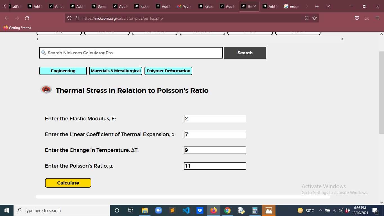This screenshot has height=216, width=384.
Task: Switch to the Damp tab
Action: (100, 6)
